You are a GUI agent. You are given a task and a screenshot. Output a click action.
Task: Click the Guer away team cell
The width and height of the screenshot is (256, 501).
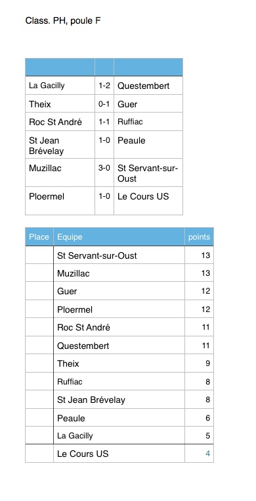pyautogui.click(x=148, y=103)
